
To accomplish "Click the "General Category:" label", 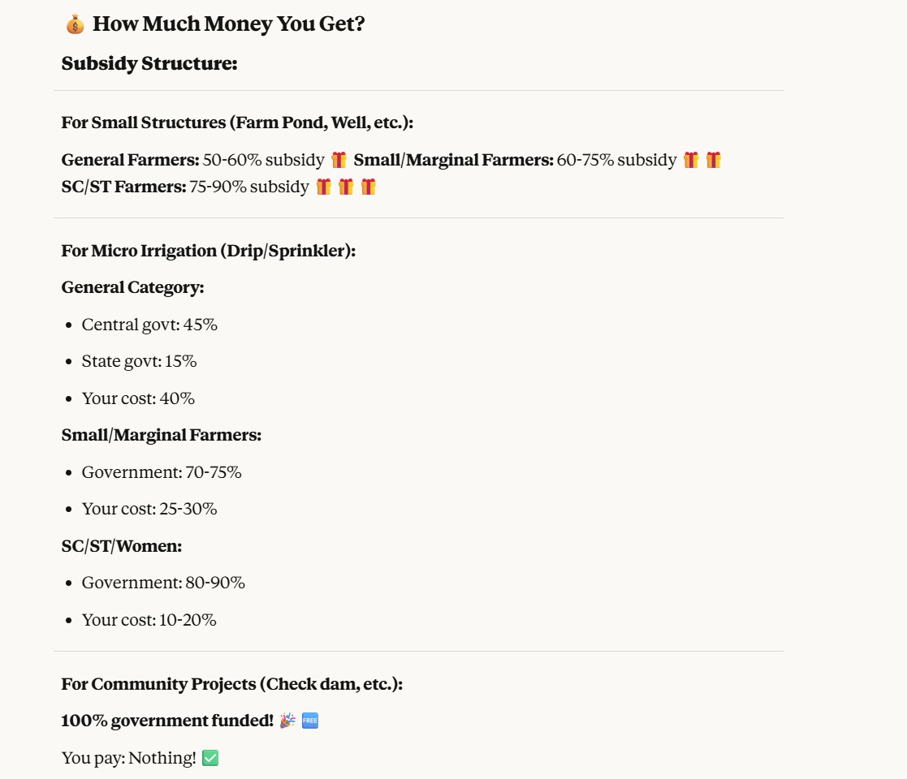I will pos(132,287).
